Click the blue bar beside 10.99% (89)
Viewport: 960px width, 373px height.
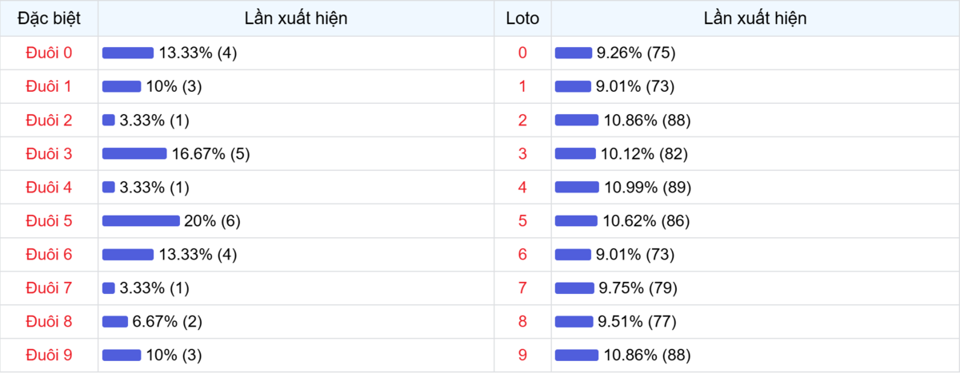577,188
